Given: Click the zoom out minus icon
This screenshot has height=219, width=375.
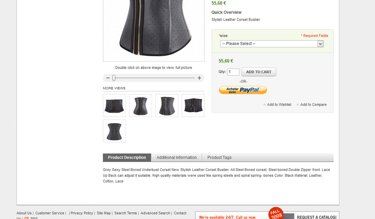Looking at the screenshot, I should click(x=108, y=78).
